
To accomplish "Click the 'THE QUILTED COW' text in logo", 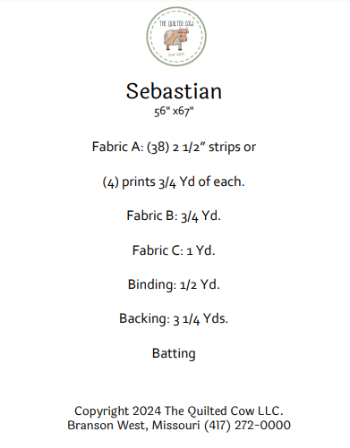I will click(176, 23).
